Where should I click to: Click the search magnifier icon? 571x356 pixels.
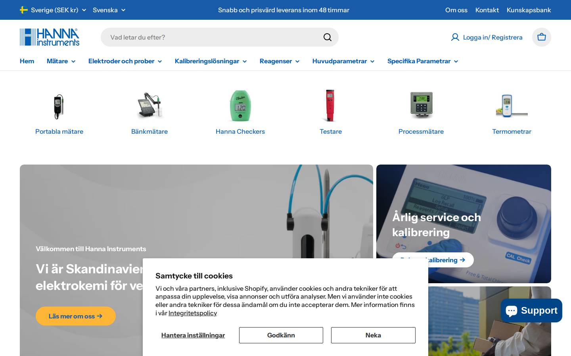(328, 37)
